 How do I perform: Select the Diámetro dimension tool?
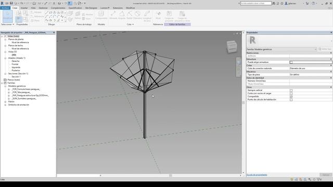tap(137, 15)
